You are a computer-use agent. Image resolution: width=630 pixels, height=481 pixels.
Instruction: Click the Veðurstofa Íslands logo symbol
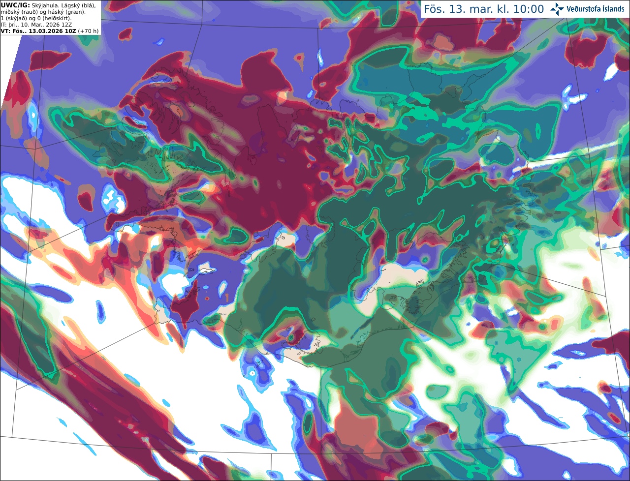pos(557,9)
